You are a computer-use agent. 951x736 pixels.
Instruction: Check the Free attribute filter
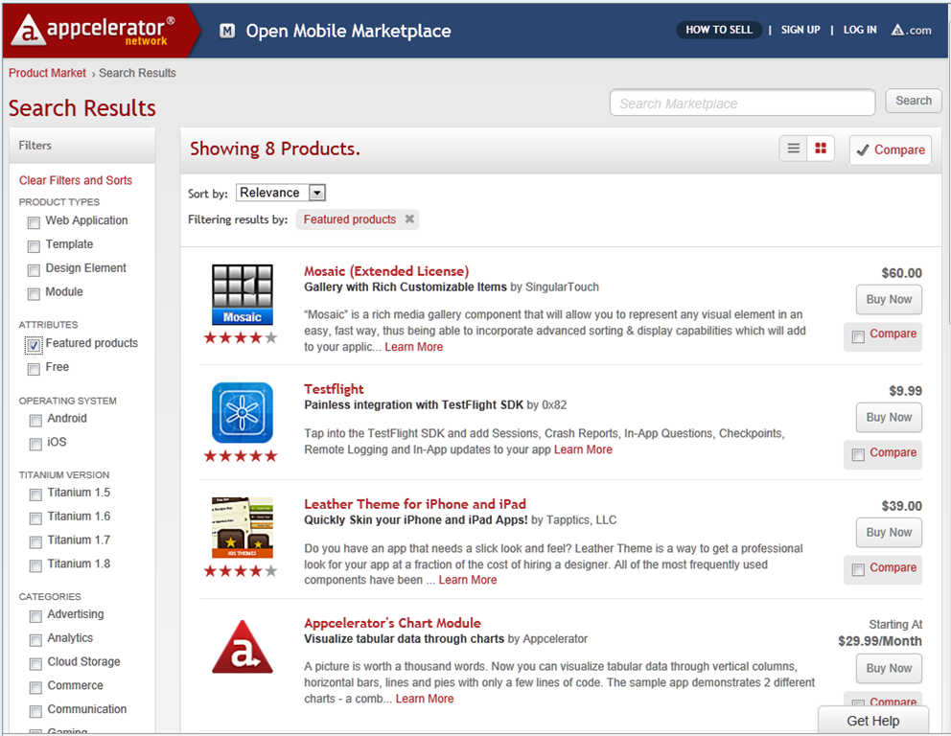(34, 369)
